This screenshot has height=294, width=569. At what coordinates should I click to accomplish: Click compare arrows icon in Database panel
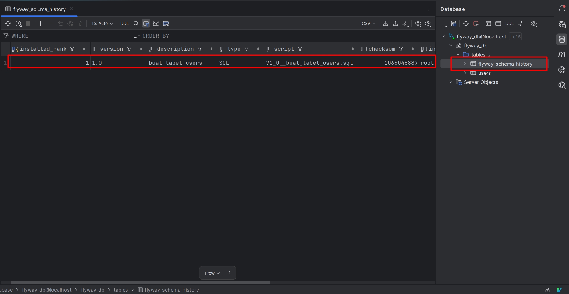coord(521,23)
